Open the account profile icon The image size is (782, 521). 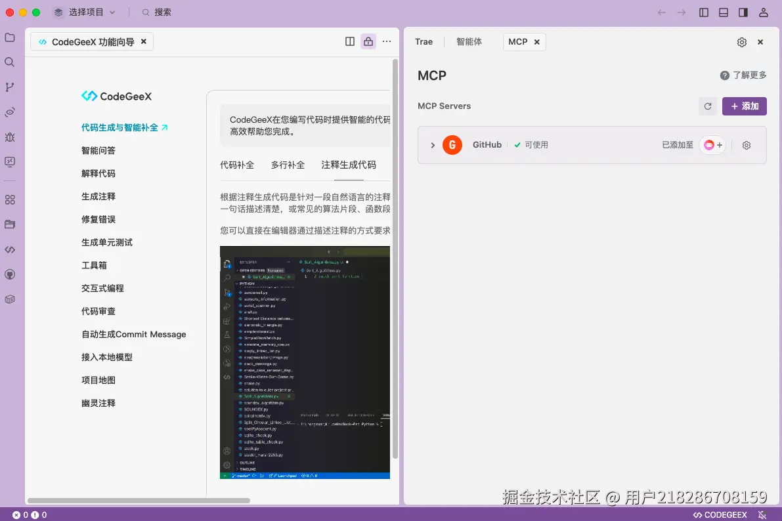pyautogui.click(x=763, y=12)
